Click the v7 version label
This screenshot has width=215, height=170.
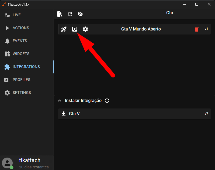point(206,114)
